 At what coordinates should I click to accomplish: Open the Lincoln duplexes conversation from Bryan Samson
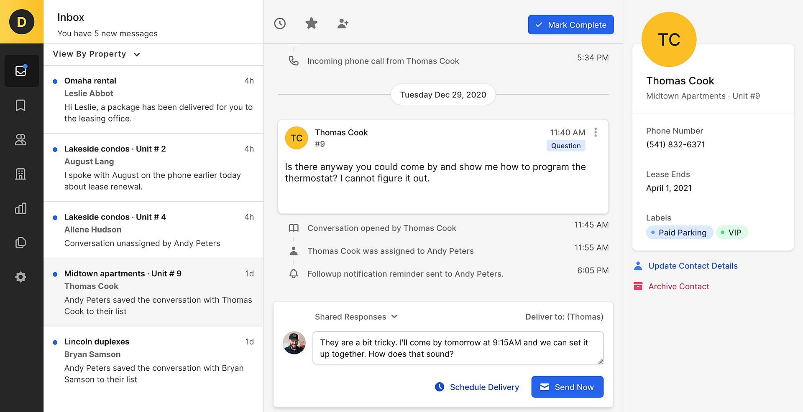(x=153, y=360)
